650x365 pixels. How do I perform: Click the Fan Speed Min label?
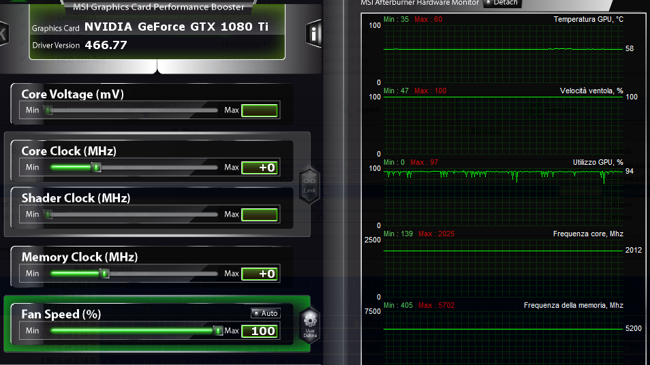tap(32, 331)
